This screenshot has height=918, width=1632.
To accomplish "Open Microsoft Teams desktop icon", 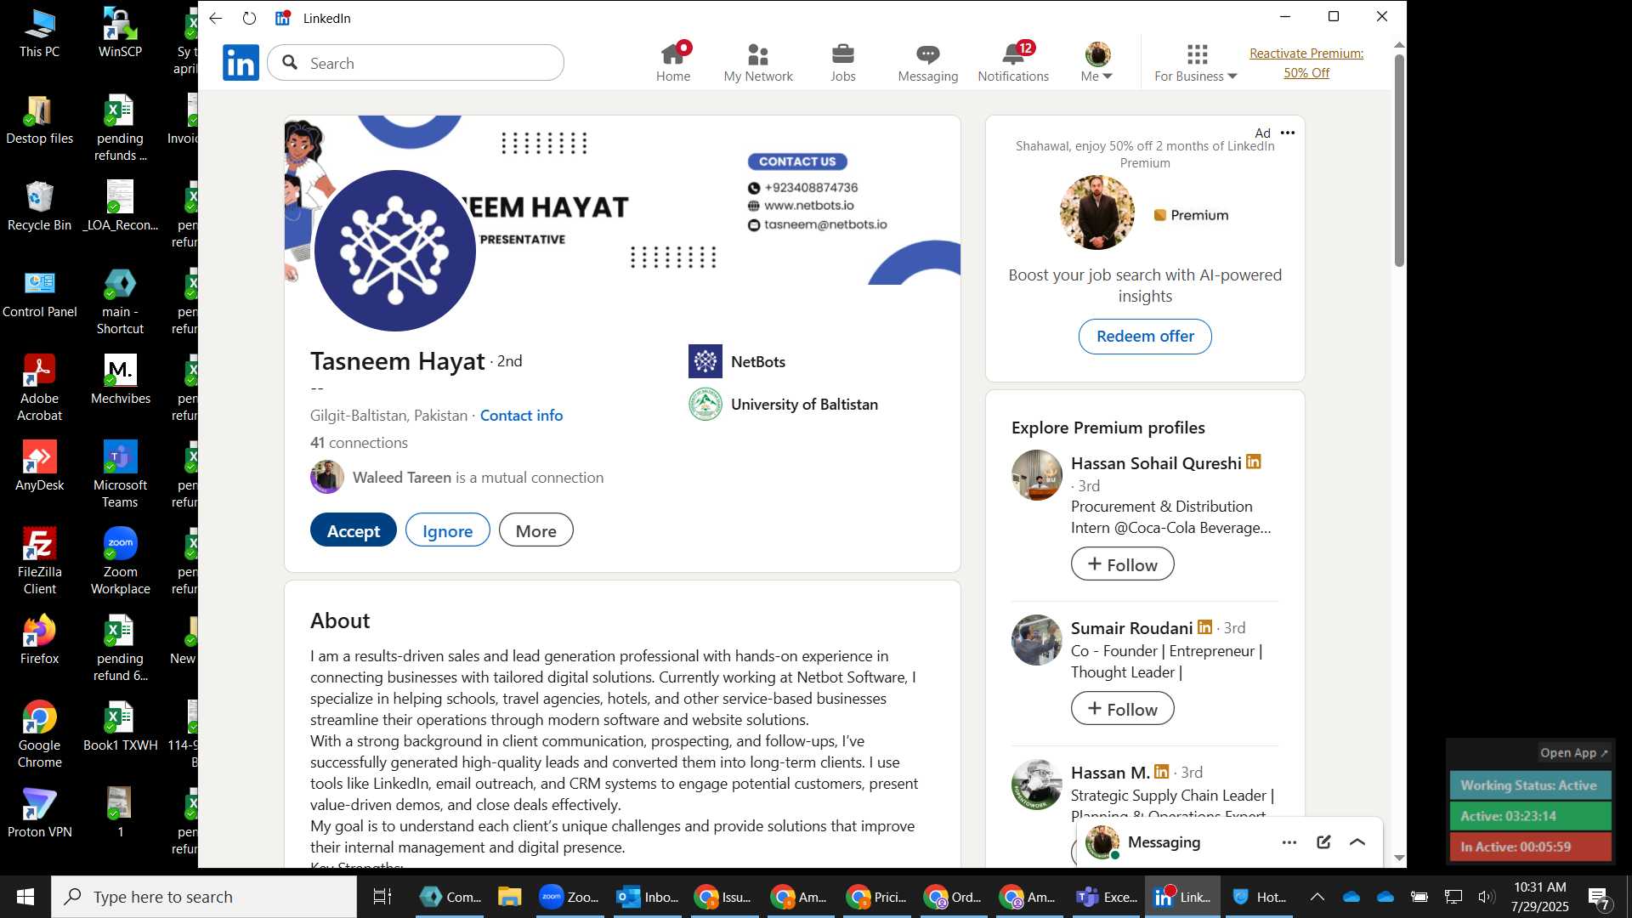I will coord(120,474).
